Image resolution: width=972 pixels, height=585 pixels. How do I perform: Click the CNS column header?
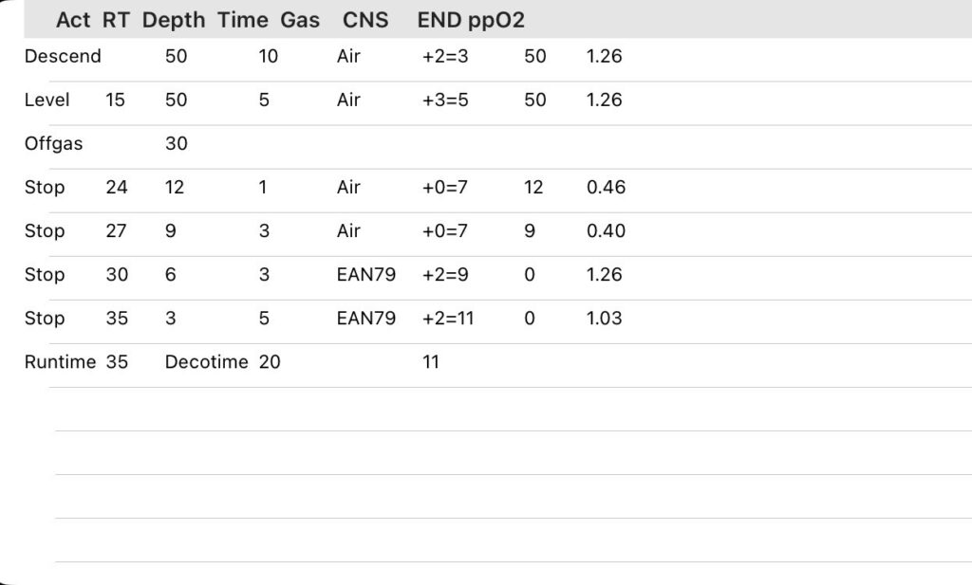tap(365, 19)
